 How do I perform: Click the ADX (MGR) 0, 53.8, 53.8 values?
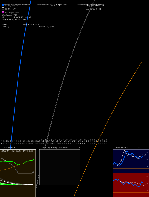pos(30,24)
